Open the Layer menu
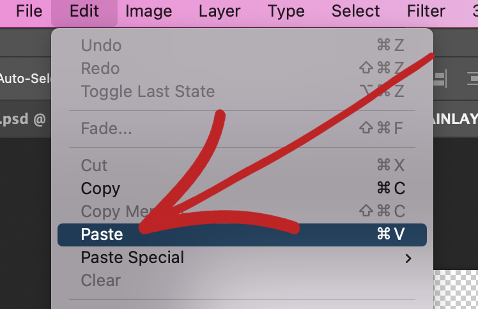This screenshot has height=309, width=478. click(x=219, y=11)
